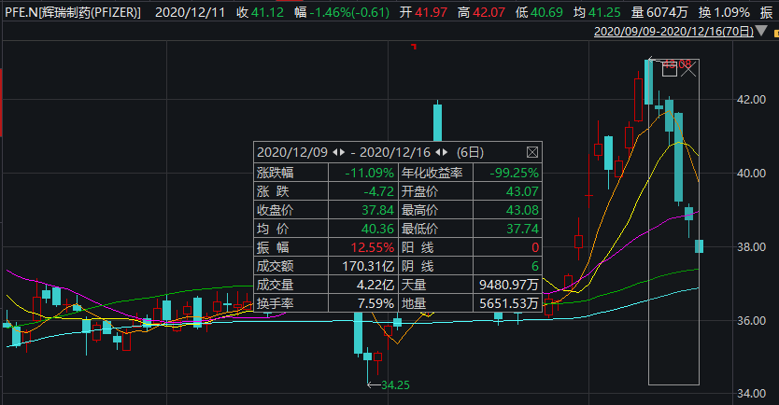Click left arrow beside start date 2020/12/09
779x405 pixels.
tap(335, 152)
